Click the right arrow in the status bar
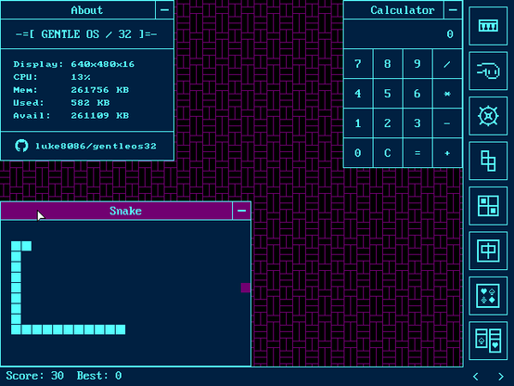 [x=501, y=377]
